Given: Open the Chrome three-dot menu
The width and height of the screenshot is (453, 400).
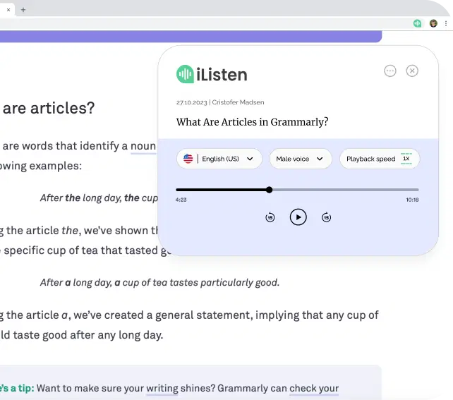Looking at the screenshot, I should click(x=446, y=23).
